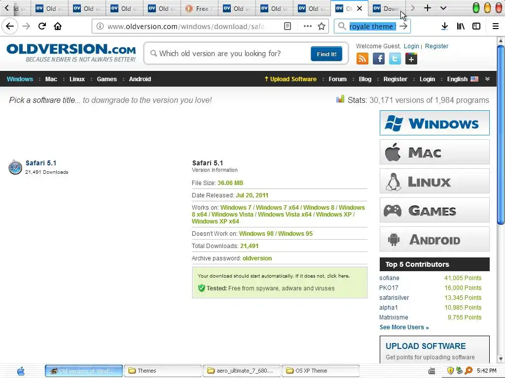
Task: Click the browser forward arrow
Action: (x=26, y=26)
